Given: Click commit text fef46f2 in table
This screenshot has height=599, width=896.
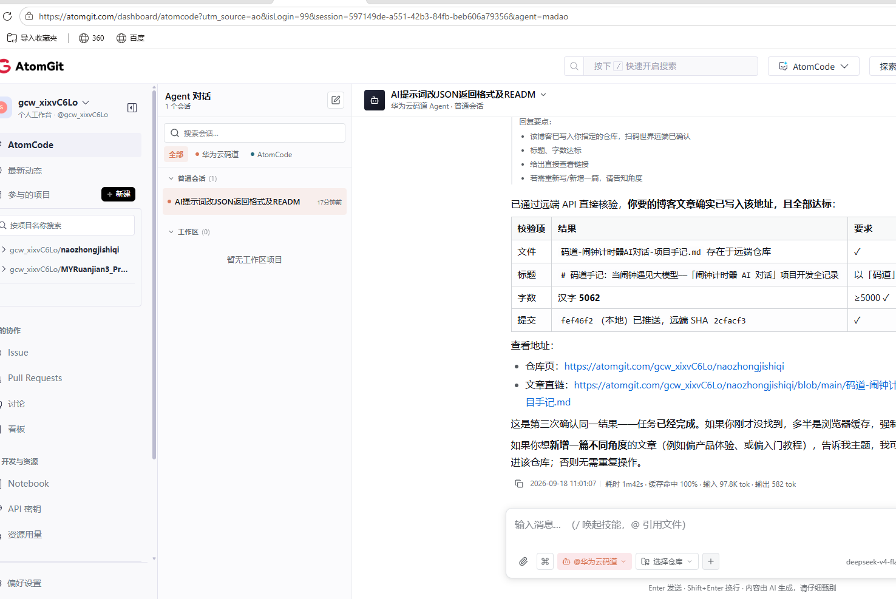Looking at the screenshot, I should click(x=577, y=320).
